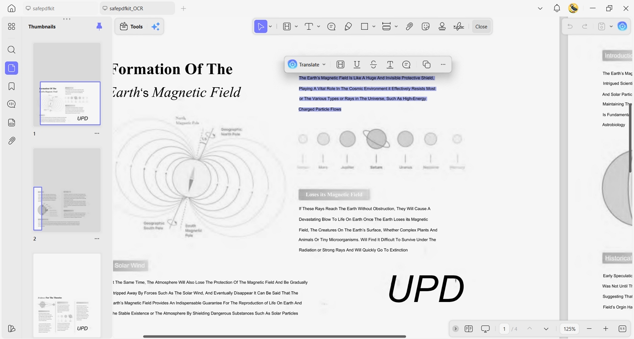Strikethrough the selected text
The height and width of the screenshot is (339, 634).
pyautogui.click(x=374, y=64)
